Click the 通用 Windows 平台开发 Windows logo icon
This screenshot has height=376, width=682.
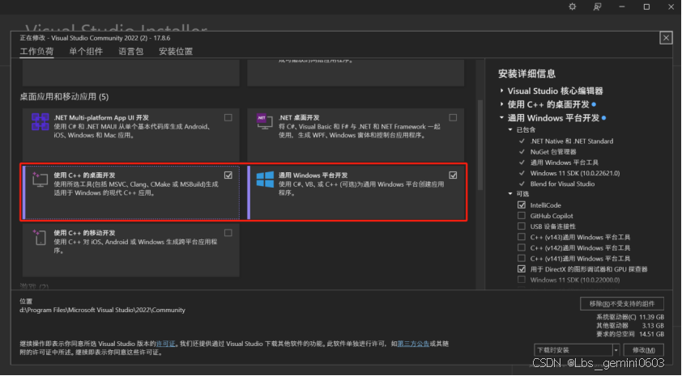[265, 180]
